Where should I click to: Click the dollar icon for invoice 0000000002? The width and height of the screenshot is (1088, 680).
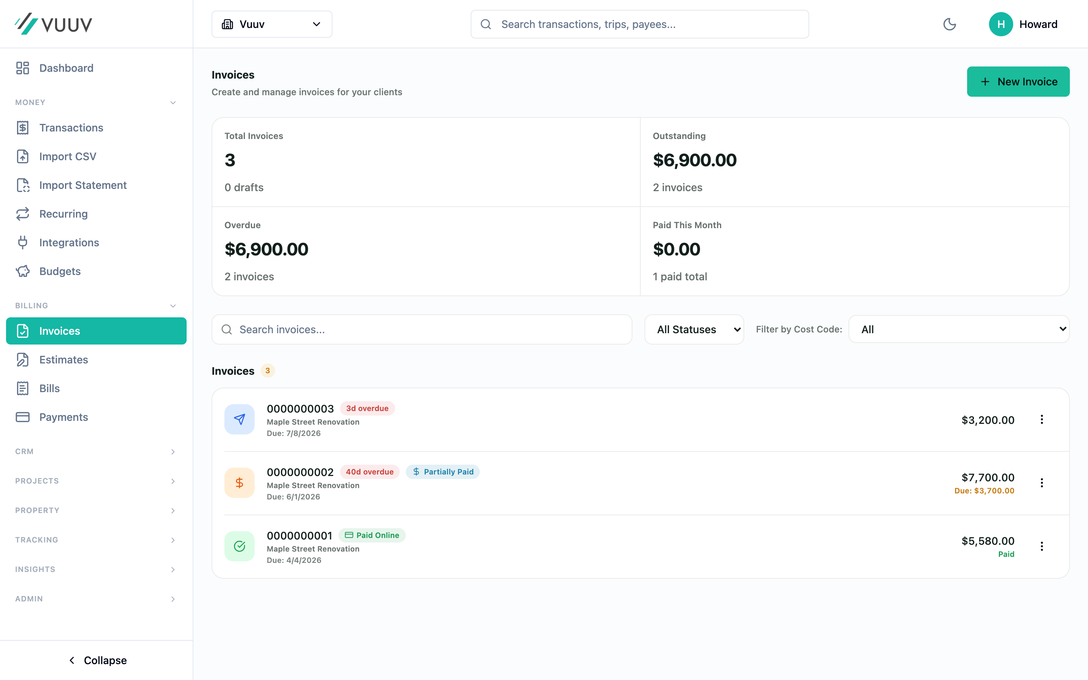239,482
